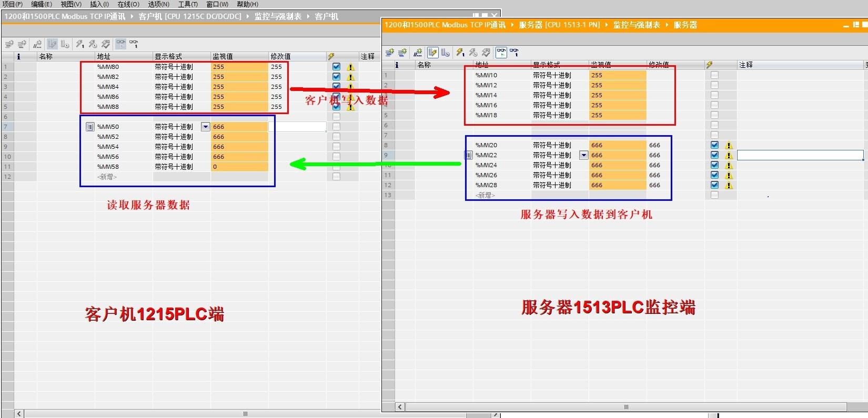The height and width of the screenshot is (418, 868).
Task: Click Insert comment line icon in 服务器 toolbar
Action: (x=418, y=53)
